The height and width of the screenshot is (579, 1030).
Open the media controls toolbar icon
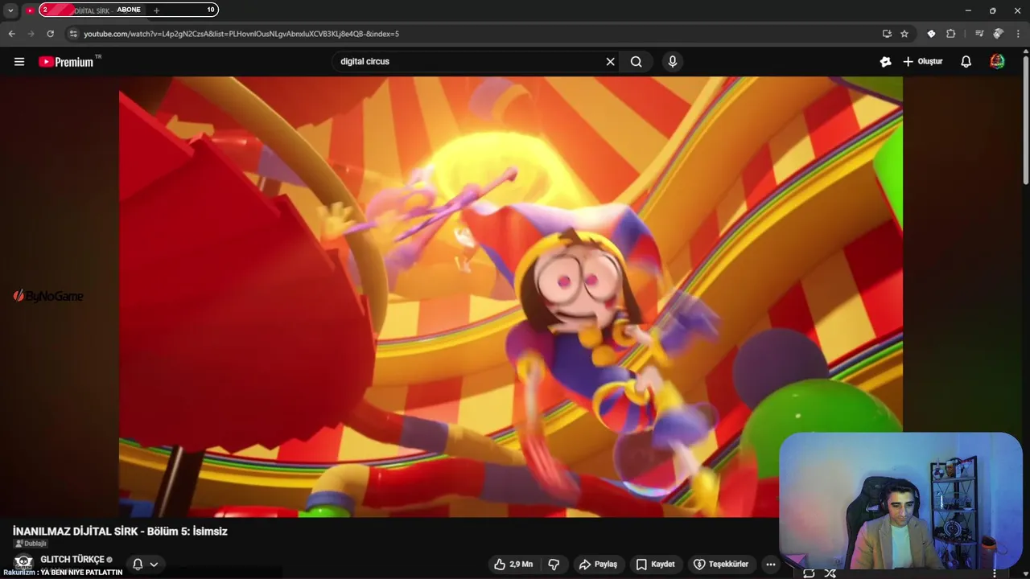[979, 34]
